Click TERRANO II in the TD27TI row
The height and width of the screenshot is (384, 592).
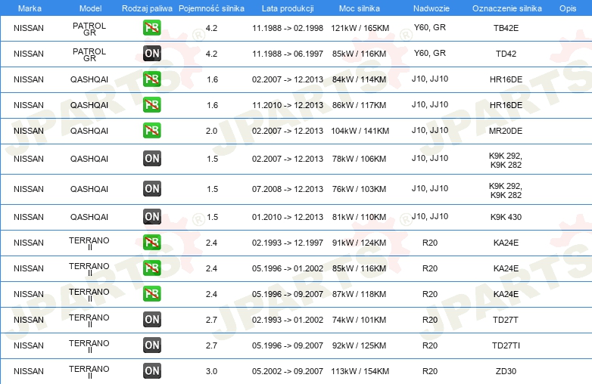[x=89, y=346]
